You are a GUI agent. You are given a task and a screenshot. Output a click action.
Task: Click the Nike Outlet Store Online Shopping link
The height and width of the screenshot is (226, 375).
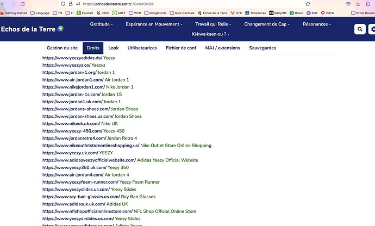click(176, 146)
